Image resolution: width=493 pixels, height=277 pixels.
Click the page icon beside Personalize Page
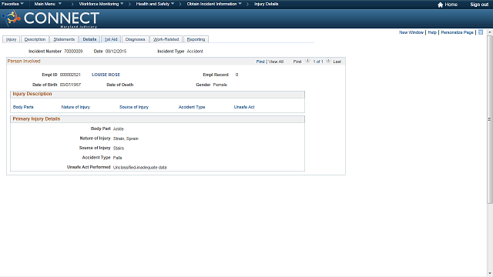coord(481,32)
